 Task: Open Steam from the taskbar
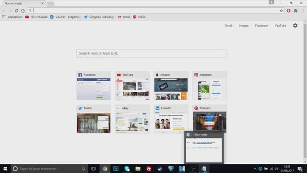pyautogui.click(x=160, y=169)
